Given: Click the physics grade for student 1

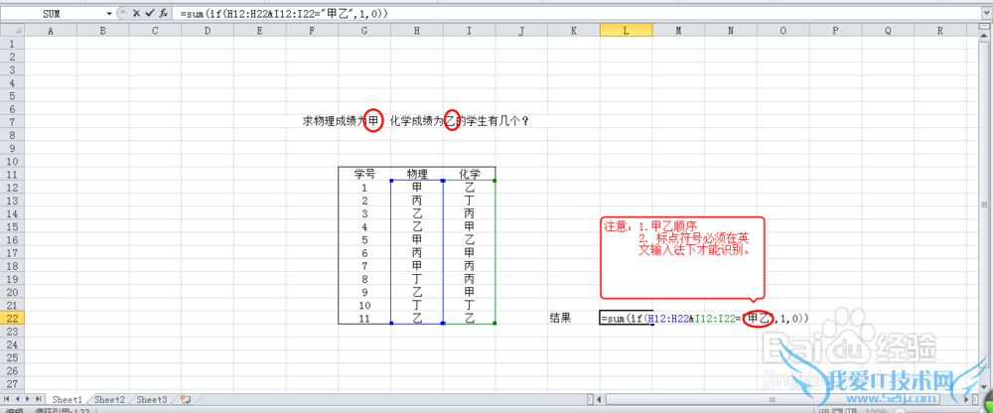Looking at the screenshot, I should [x=417, y=188].
